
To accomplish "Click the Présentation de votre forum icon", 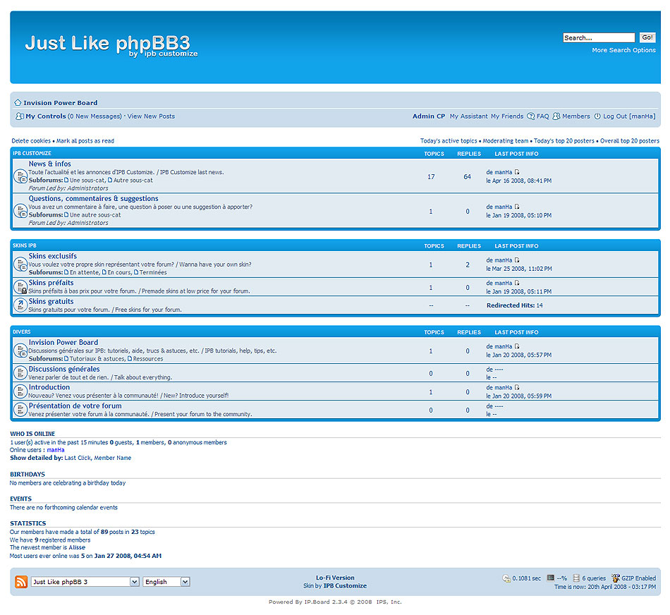I will (x=20, y=410).
